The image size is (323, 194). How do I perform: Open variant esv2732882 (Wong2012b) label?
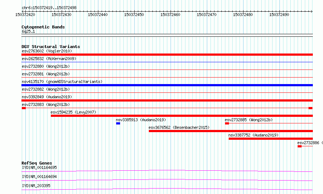pos(46,89)
